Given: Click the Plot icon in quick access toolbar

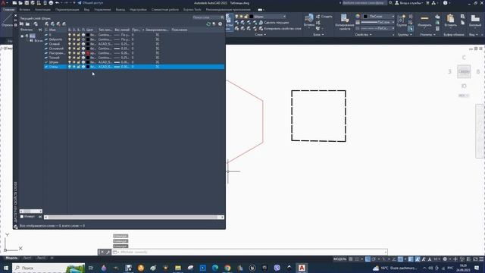Looking at the screenshot, I should tap(51, 3).
